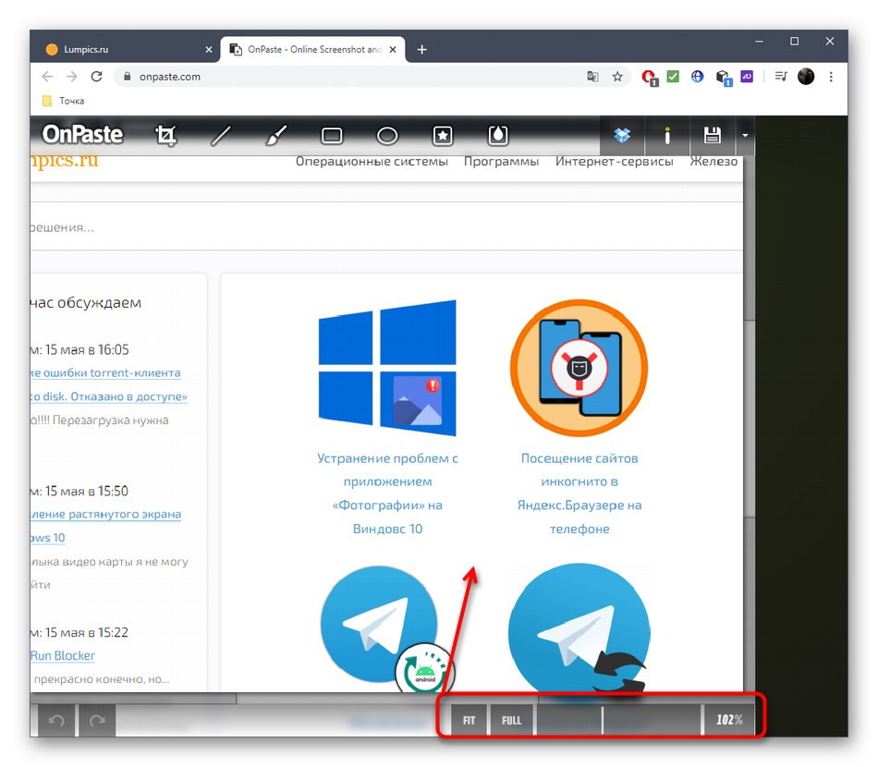Image resolution: width=878 pixels, height=767 pixels.
Task: Click the disk save icon
Action: (713, 135)
